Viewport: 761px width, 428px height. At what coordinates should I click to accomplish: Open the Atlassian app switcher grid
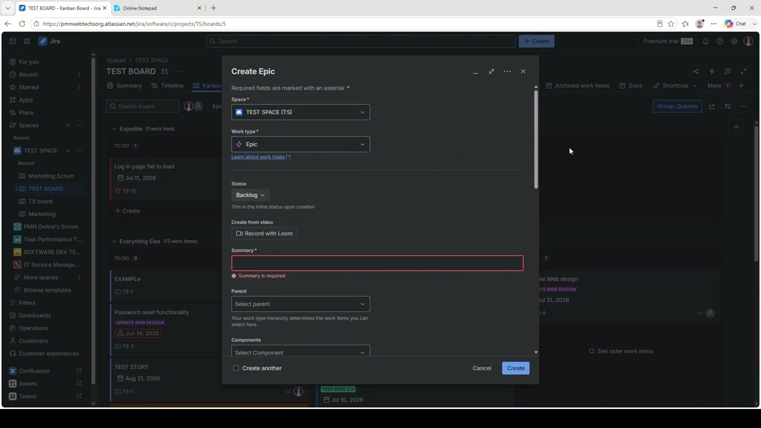27,41
